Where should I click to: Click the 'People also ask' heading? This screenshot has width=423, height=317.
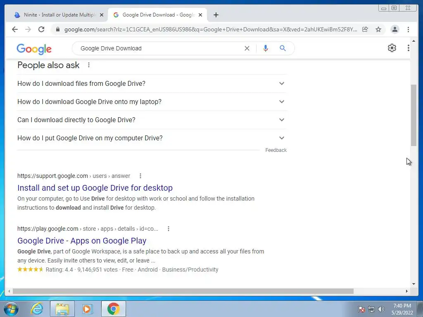point(49,65)
